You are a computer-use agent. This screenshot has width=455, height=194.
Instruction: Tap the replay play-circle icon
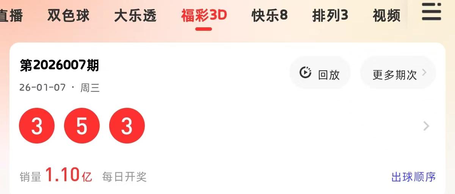(305, 73)
